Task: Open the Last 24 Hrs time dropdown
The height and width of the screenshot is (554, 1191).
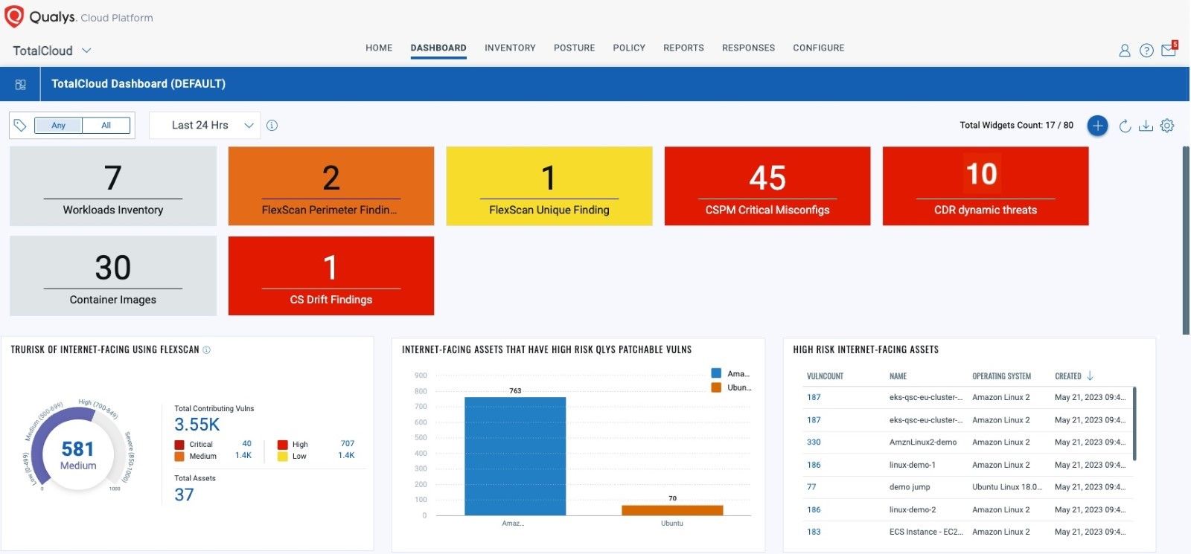Action: [x=205, y=125]
